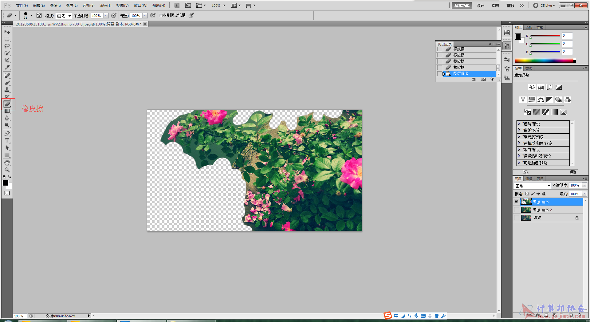Select the Clone Stamp tool
The image size is (590, 322).
click(x=7, y=90)
